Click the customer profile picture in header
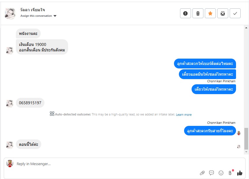249x179 pixels. 10,13
